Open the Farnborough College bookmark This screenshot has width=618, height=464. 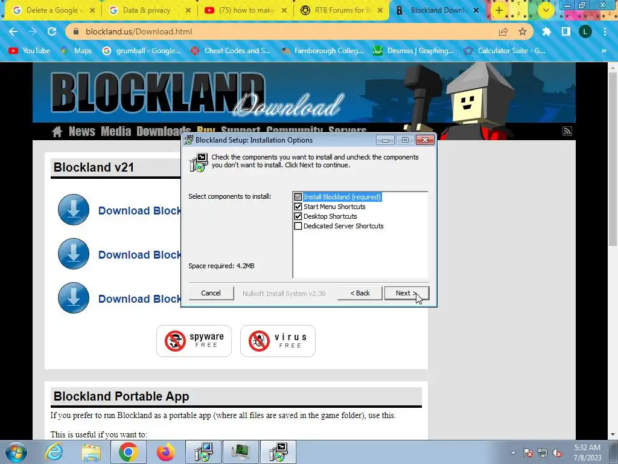coord(322,51)
